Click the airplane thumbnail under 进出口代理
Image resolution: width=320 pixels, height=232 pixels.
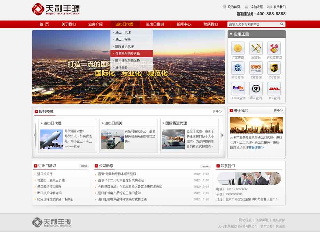52,139
